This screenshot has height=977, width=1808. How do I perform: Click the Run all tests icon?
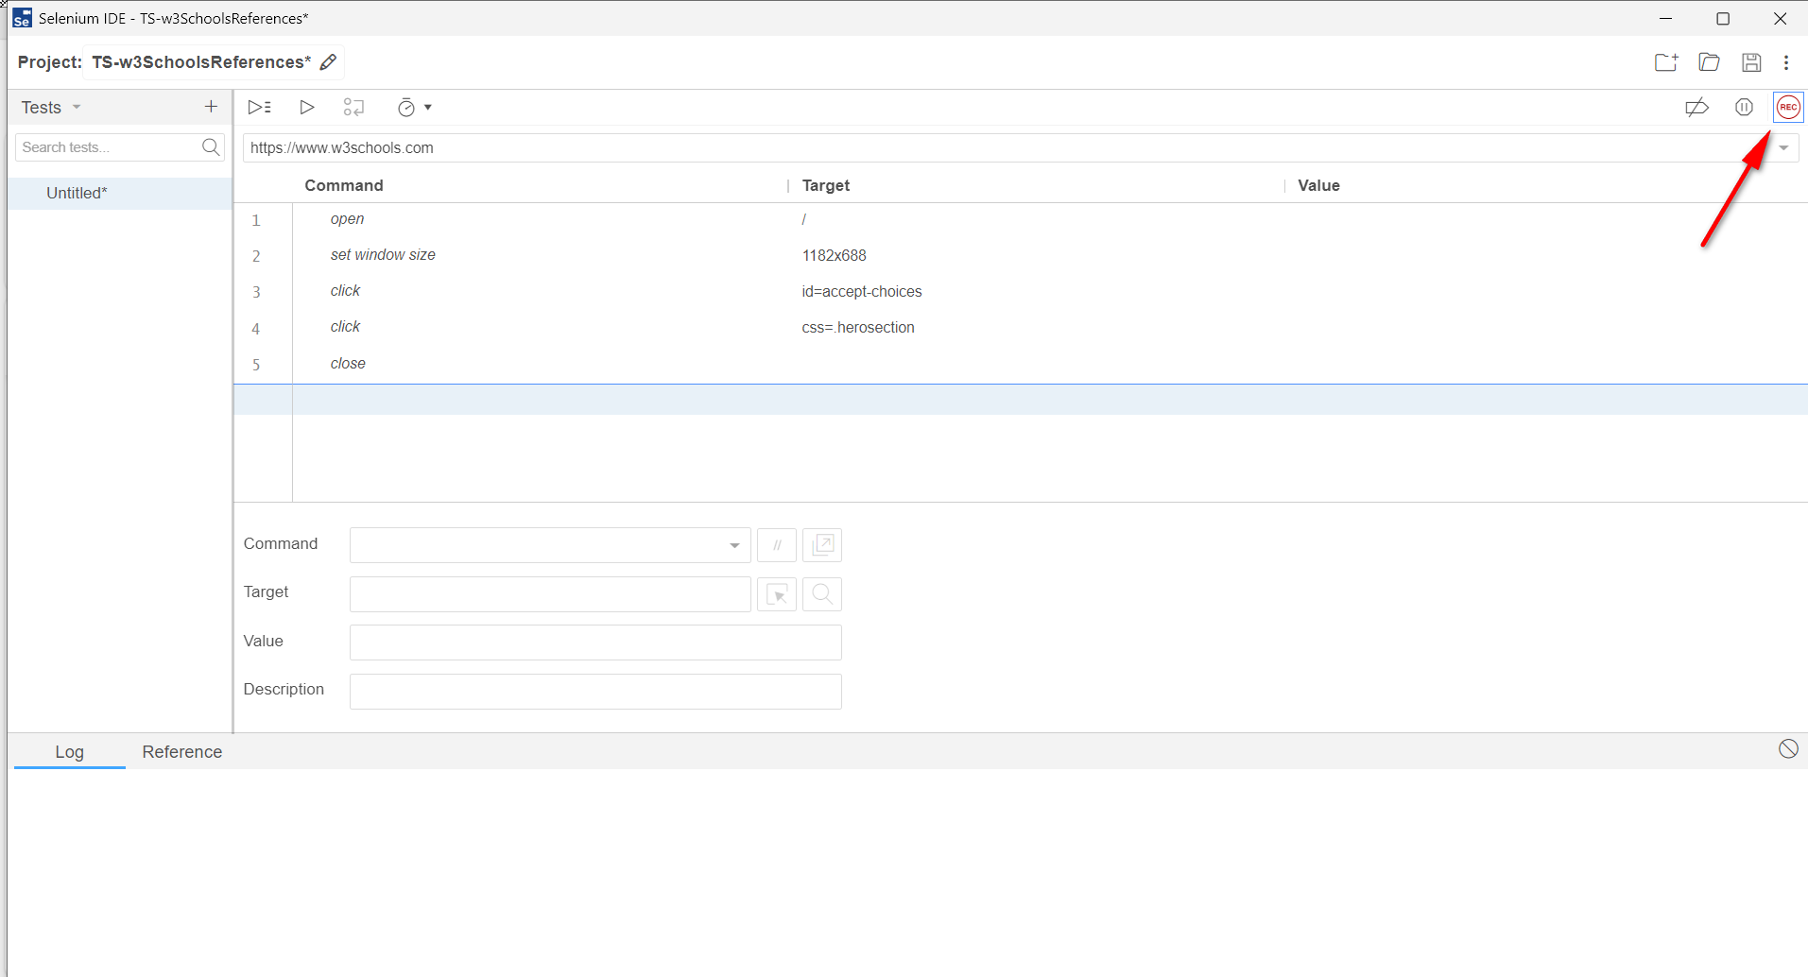[259, 108]
